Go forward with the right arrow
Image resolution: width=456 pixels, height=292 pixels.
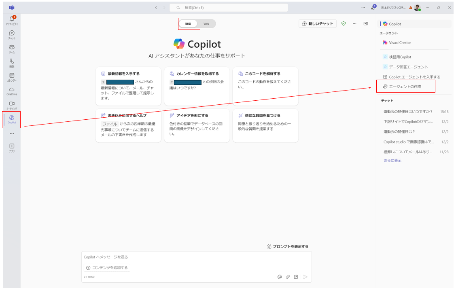[164, 8]
